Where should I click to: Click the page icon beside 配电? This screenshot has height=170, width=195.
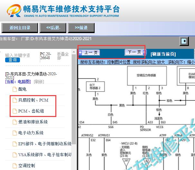click(x=15, y=89)
